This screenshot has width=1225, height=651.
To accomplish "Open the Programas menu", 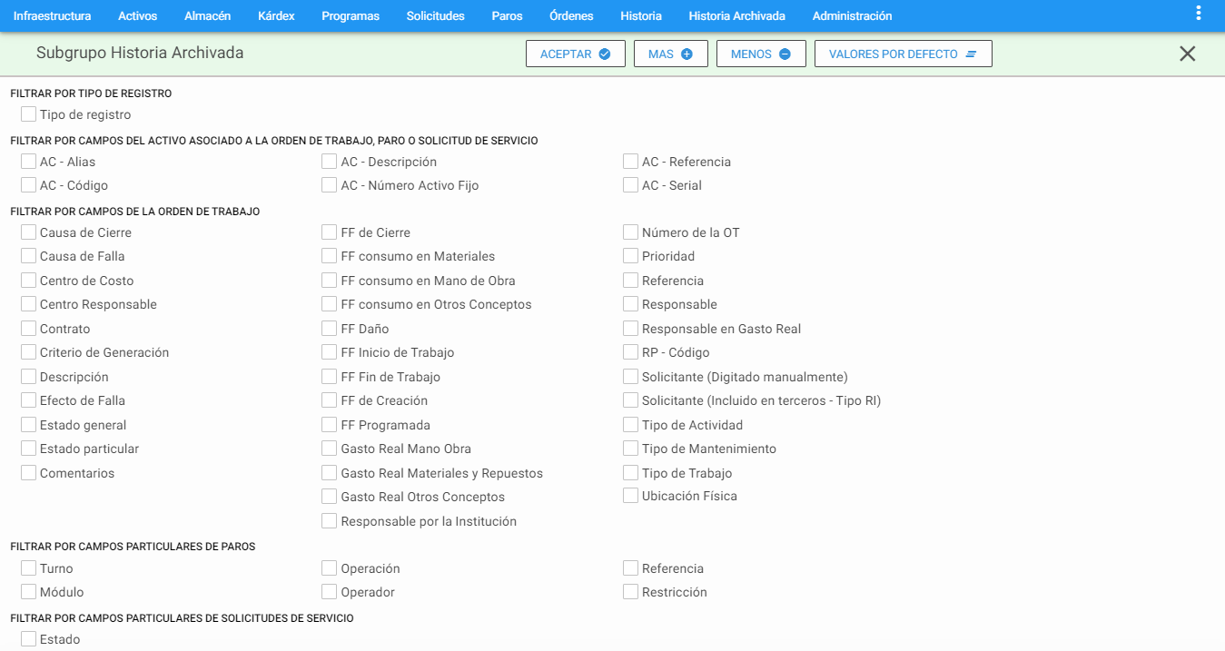I will point(351,15).
